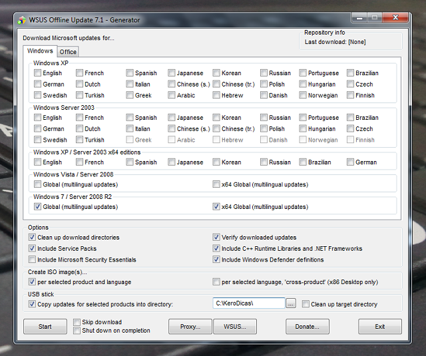Click the WSUS Offline Update title bar icon
This screenshot has width=426, height=356.
(x=22, y=20)
